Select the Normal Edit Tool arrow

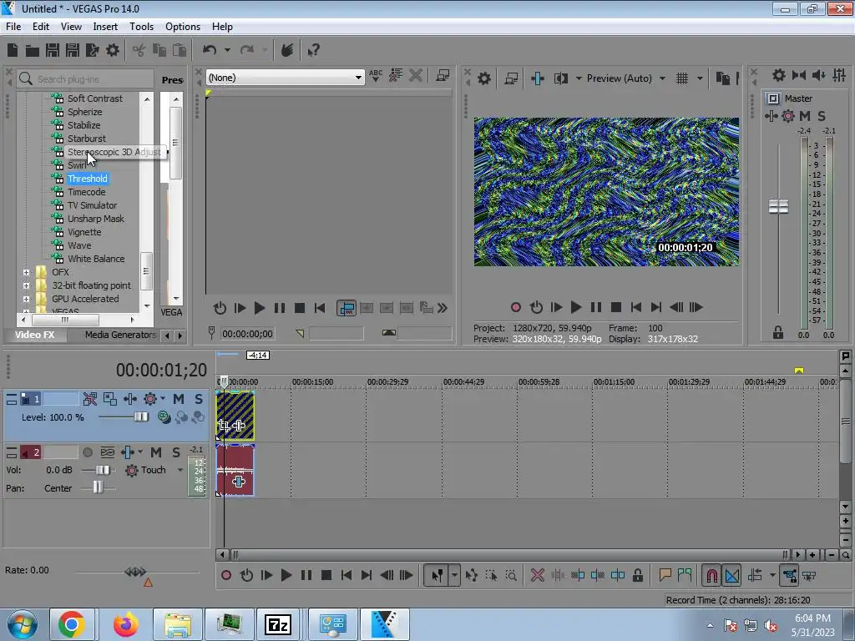(437, 575)
